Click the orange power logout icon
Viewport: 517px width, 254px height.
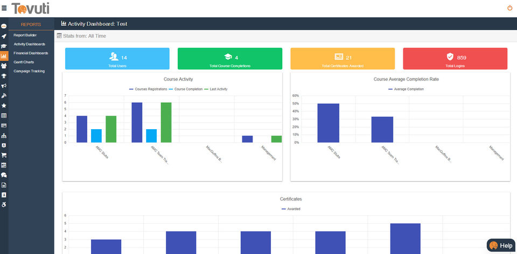510,8
